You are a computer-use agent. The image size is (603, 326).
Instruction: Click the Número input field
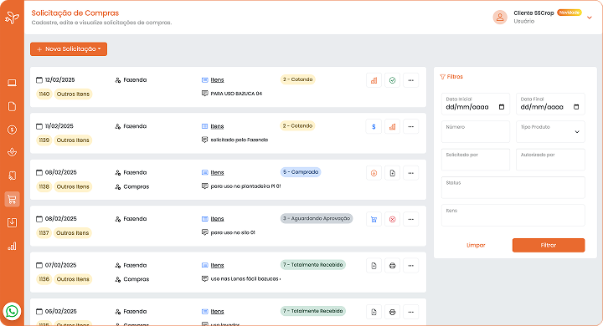point(476,132)
